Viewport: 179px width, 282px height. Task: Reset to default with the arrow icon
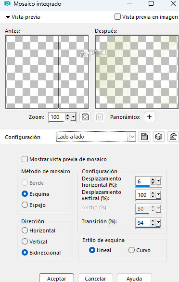[x=173, y=137]
